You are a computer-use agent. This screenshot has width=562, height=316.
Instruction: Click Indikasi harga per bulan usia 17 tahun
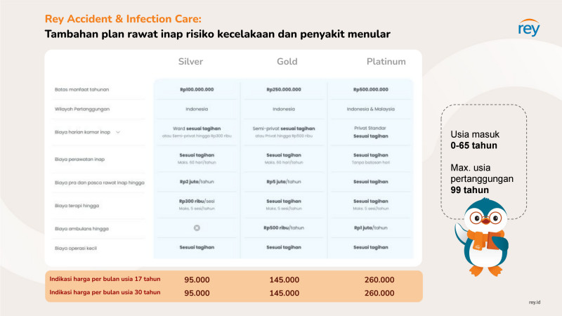pos(105,279)
